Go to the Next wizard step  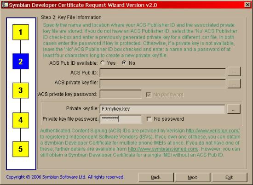click(x=192, y=178)
